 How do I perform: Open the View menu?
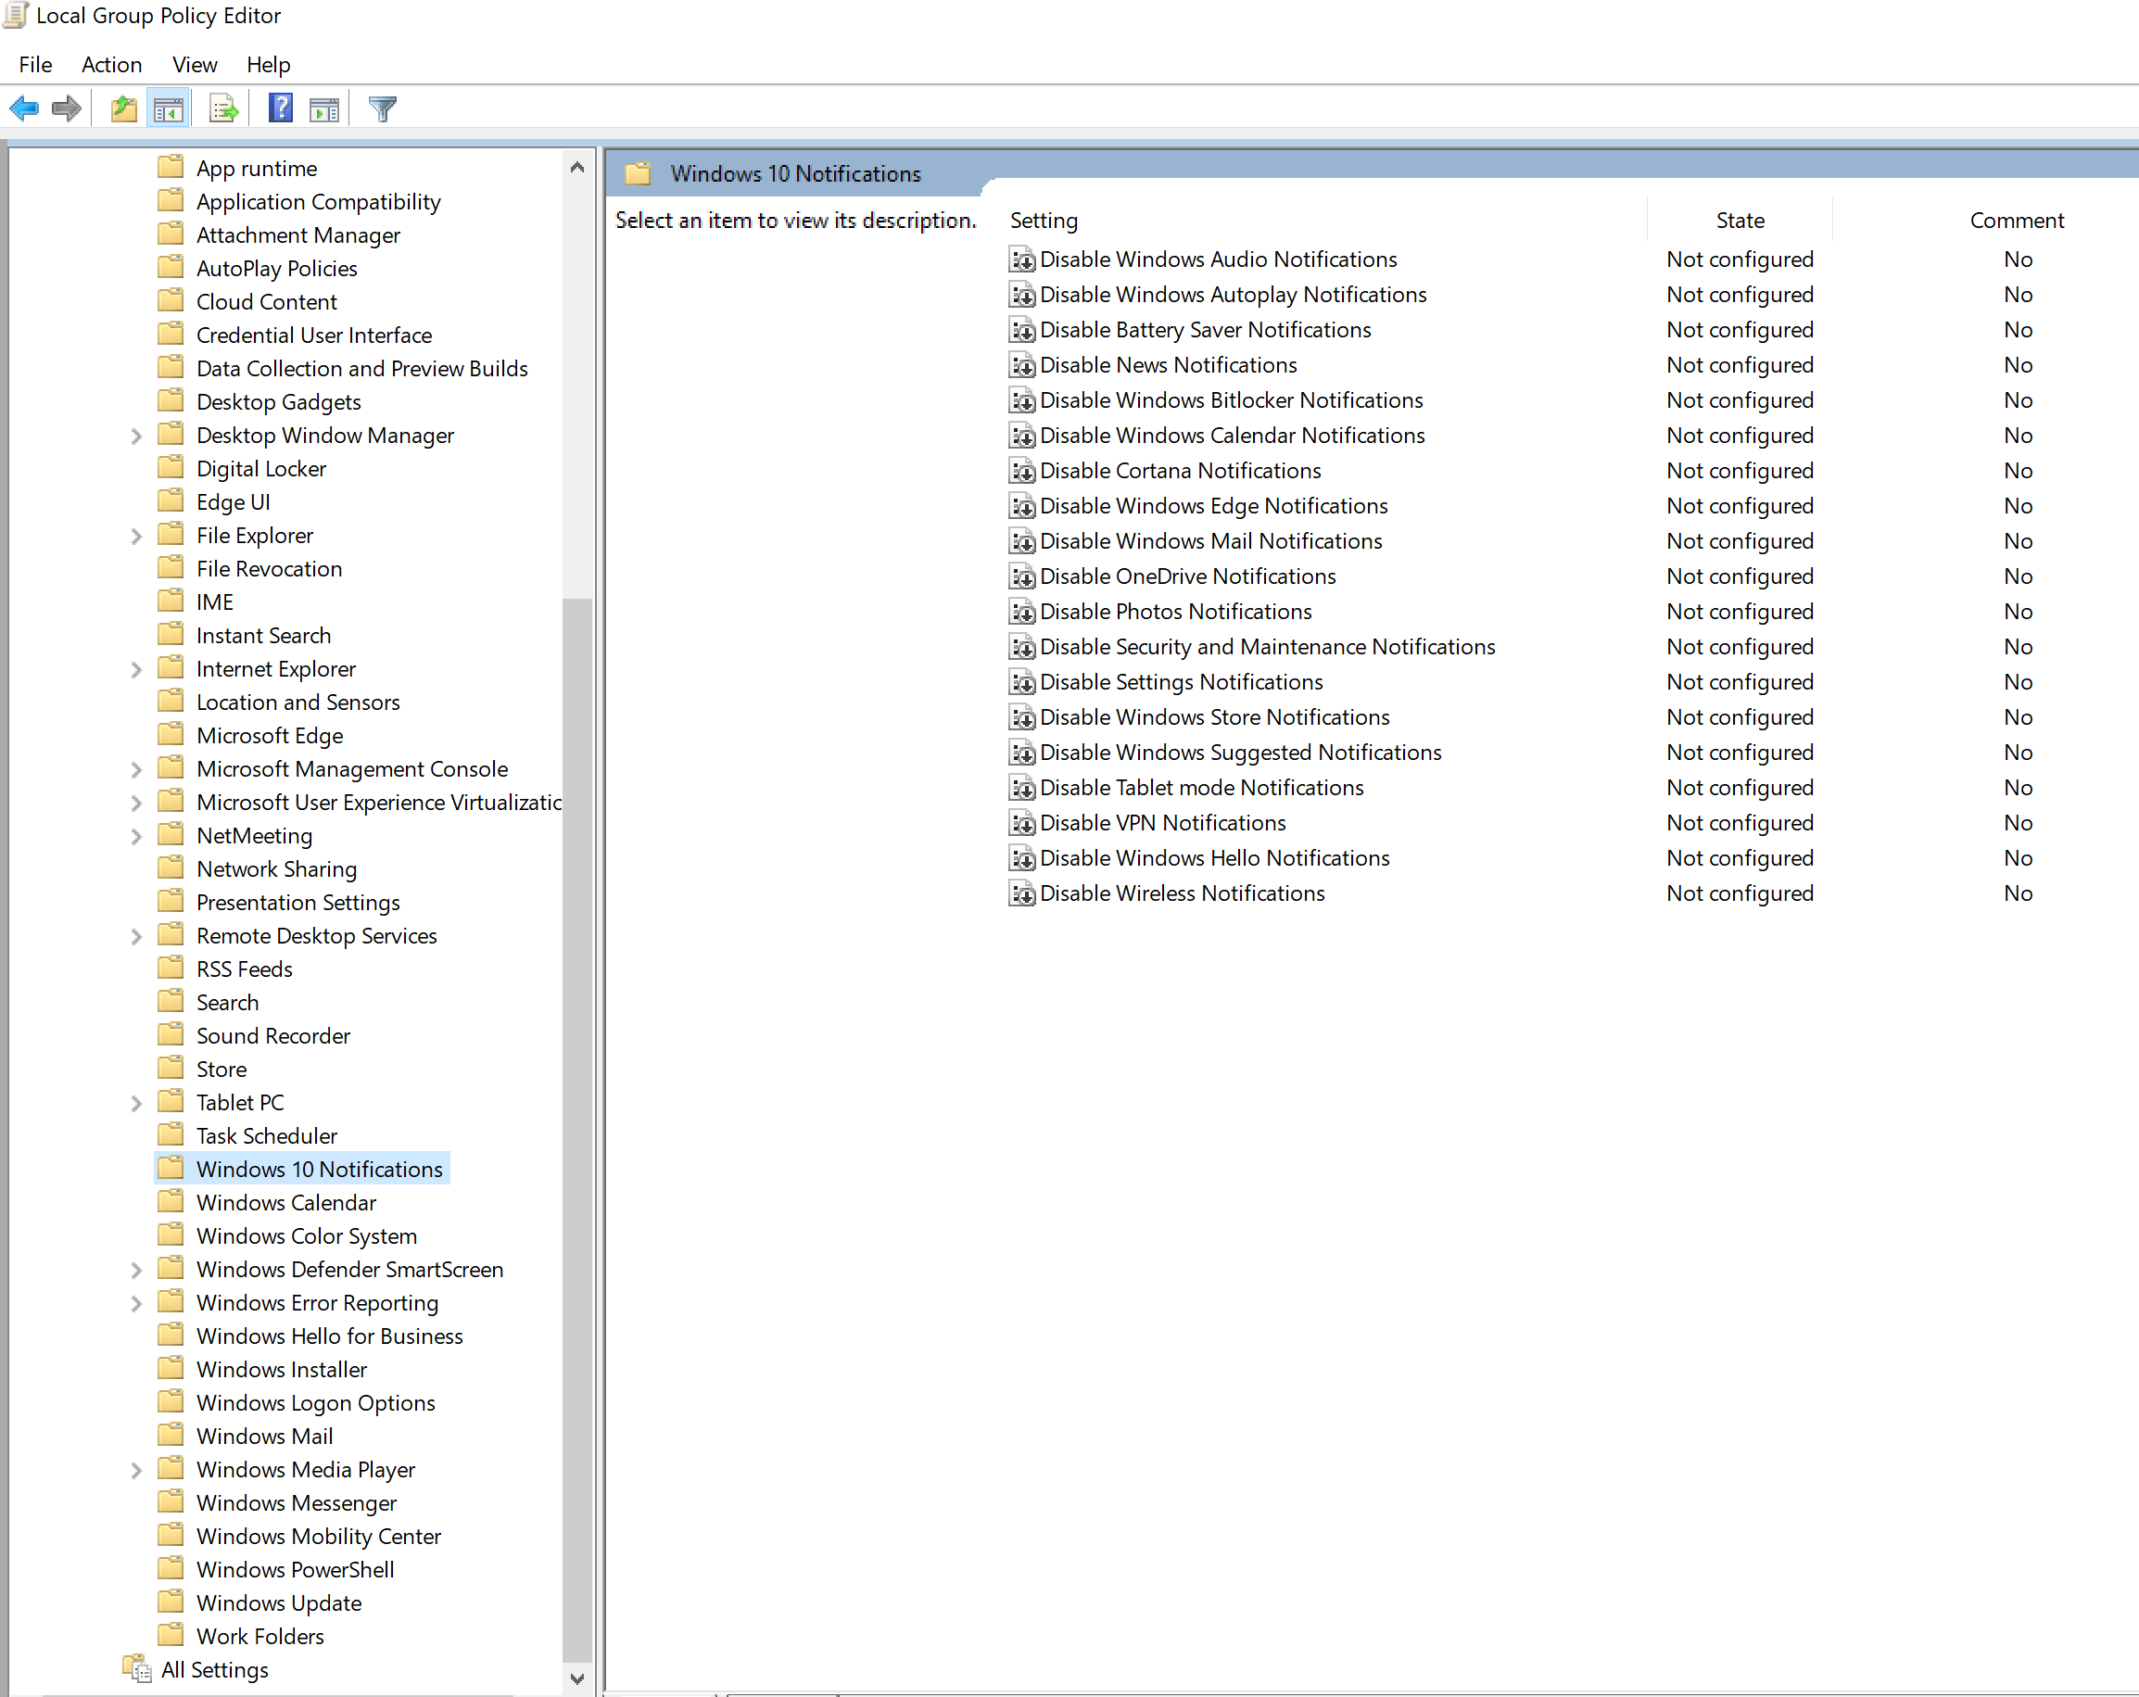click(x=194, y=65)
